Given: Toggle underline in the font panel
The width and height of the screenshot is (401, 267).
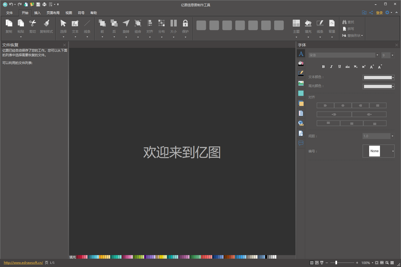Looking at the screenshot, I should click(339, 67).
